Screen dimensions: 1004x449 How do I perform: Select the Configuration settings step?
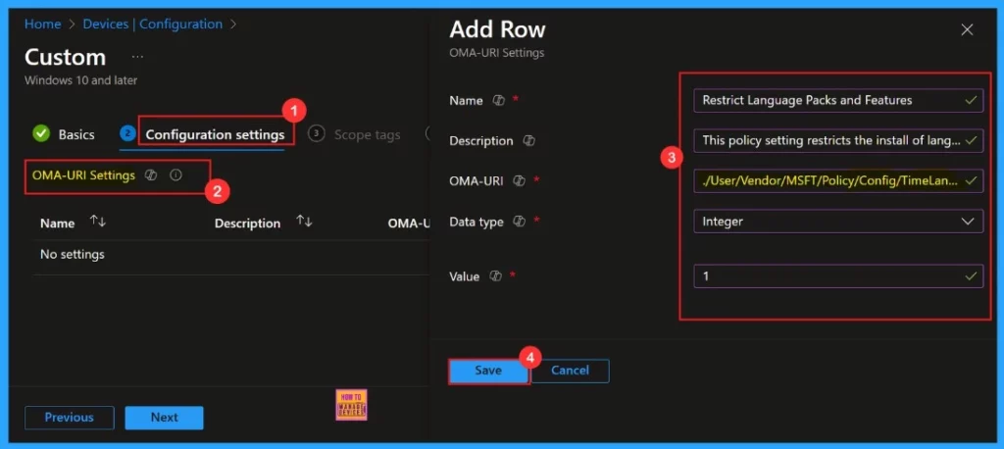[202, 134]
